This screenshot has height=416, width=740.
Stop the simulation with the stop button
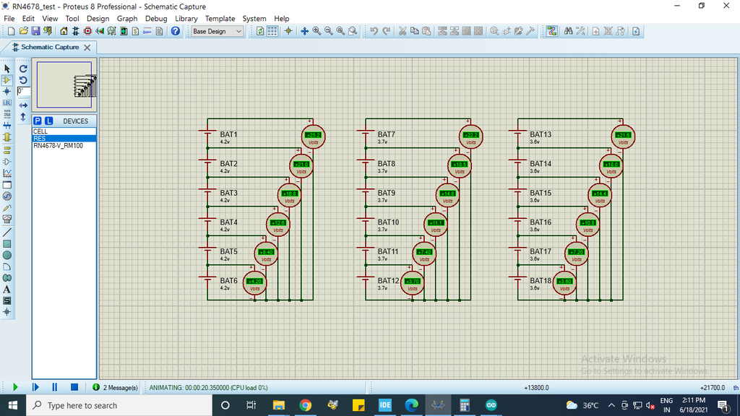point(73,387)
